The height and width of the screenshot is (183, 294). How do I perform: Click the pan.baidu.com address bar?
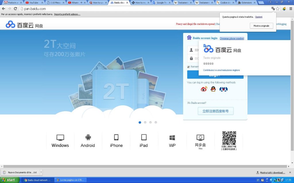tap(144, 9)
